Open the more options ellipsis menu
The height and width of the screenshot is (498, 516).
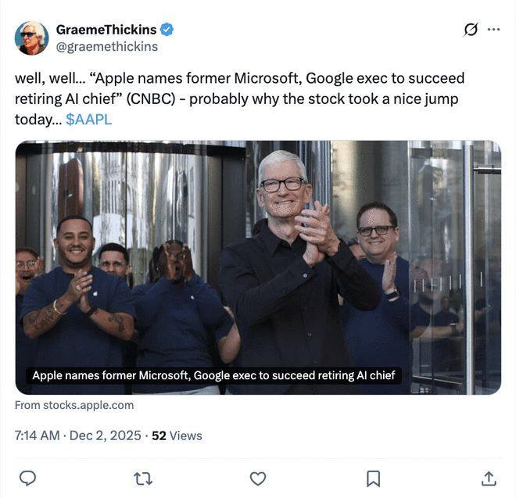[x=493, y=30]
